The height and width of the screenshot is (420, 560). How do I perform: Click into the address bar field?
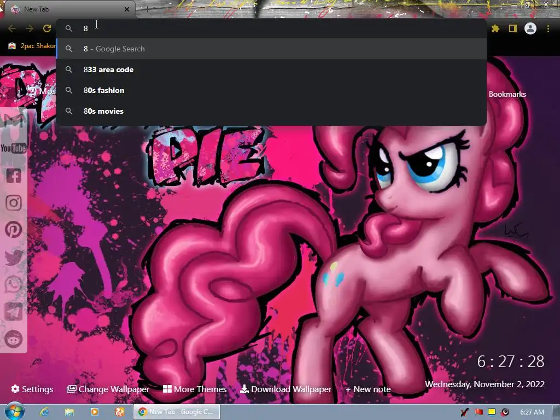click(x=271, y=28)
